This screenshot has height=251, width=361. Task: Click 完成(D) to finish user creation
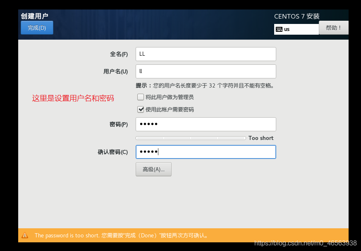(36, 28)
